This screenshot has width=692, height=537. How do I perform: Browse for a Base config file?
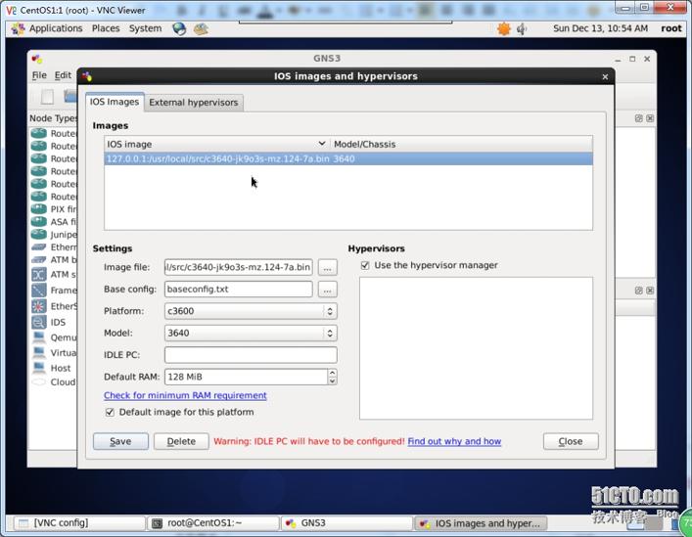(327, 290)
